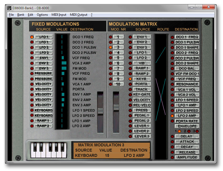Select RELEASE envelope destination

click(187, 152)
